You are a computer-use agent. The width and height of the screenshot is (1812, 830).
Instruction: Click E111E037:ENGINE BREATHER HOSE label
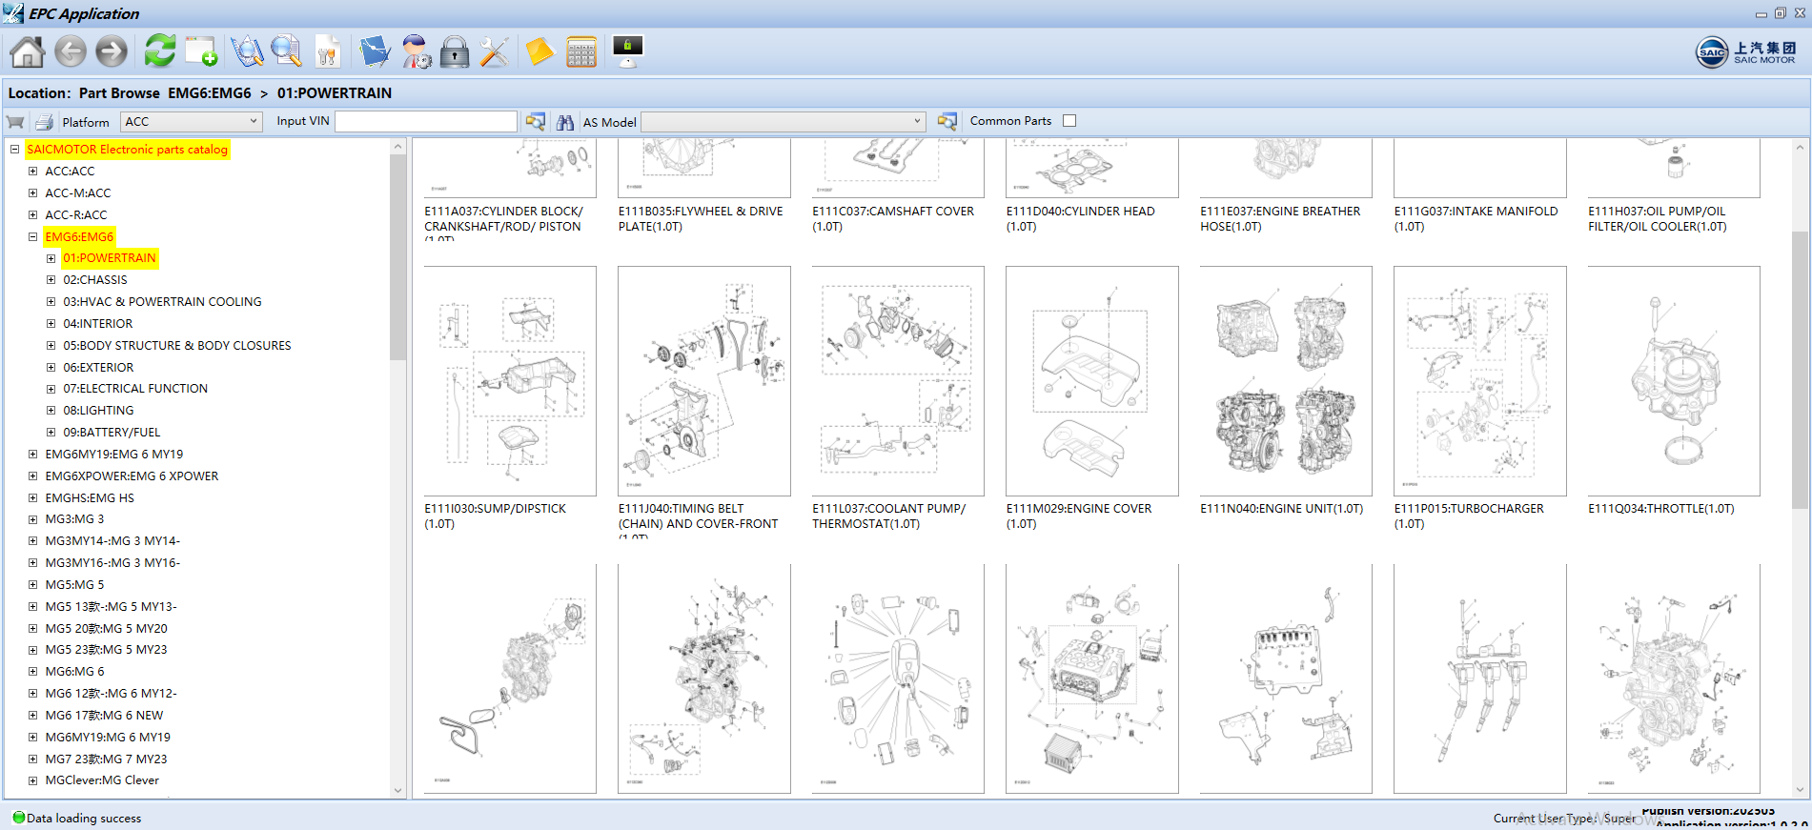pyautogui.click(x=1280, y=219)
